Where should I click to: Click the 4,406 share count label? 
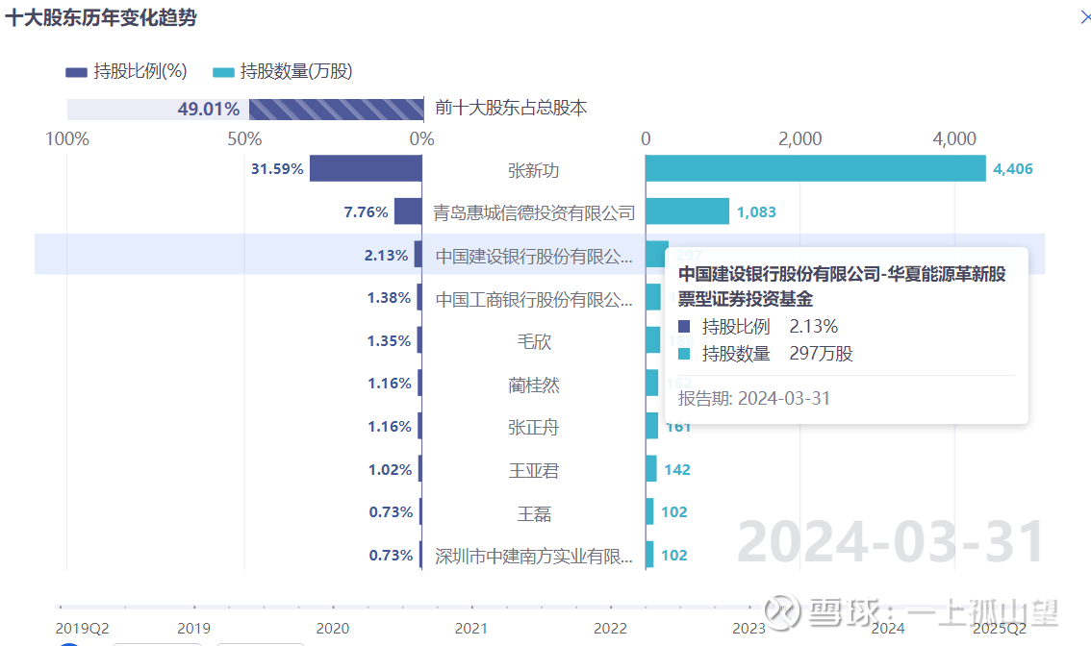pyautogui.click(x=1013, y=169)
